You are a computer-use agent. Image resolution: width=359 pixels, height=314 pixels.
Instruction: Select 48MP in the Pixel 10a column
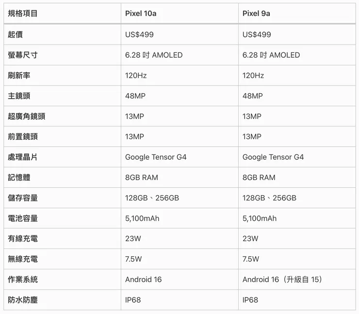(x=135, y=96)
